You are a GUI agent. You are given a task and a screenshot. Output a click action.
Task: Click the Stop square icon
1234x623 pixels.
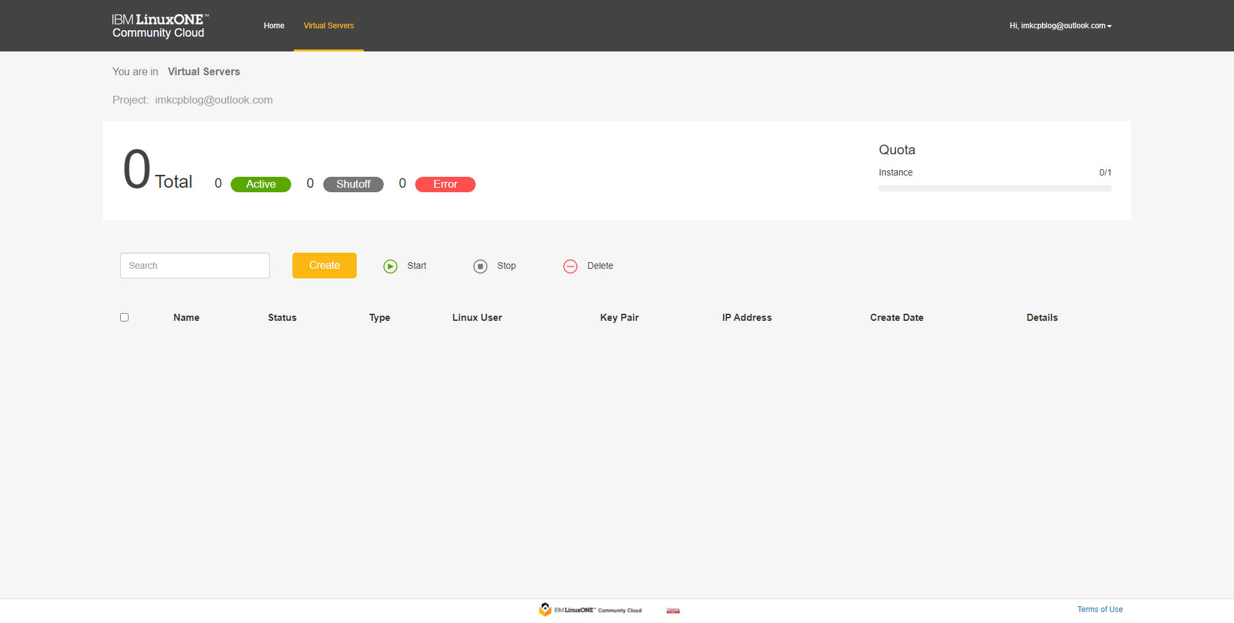(480, 266)
